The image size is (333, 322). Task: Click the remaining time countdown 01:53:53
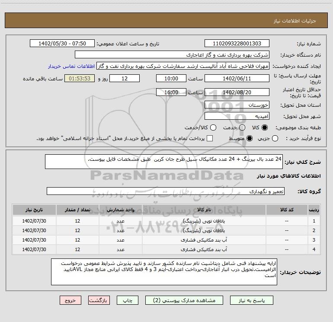pyautogui.click(x=80, y=78)
